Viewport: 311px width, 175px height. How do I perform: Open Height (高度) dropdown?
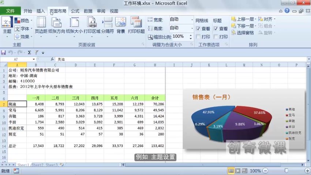pos(192,28)
